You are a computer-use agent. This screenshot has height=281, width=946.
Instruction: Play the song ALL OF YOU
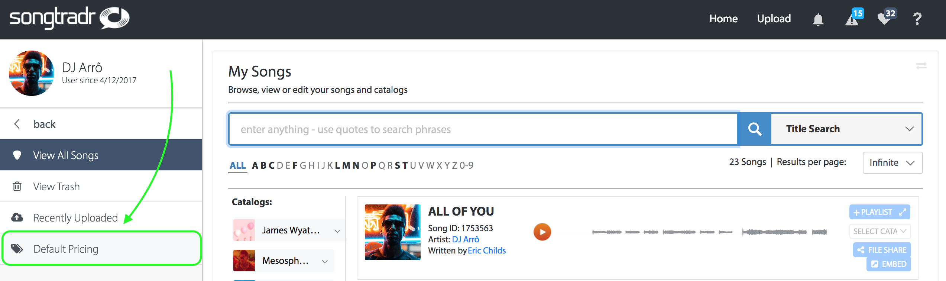pos(542,232)
